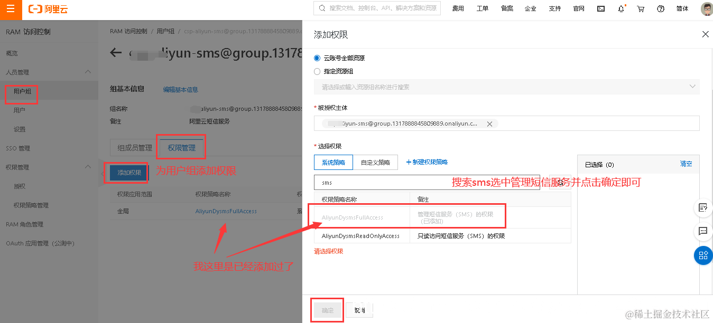Click 用户组 breadcrumb
Screen dimensions: 713x323
coord(165,31)
